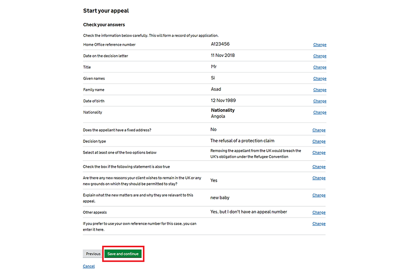Change the 'following statement is also true' answer
Viewport: 409px width, 272px height.
point(319,167)
